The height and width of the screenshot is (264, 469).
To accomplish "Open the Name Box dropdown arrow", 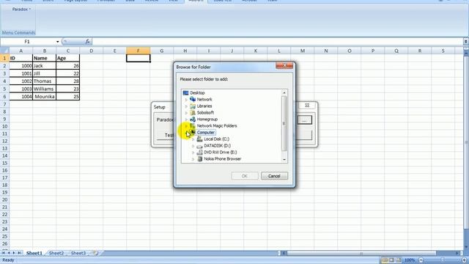I will point(57,42).
